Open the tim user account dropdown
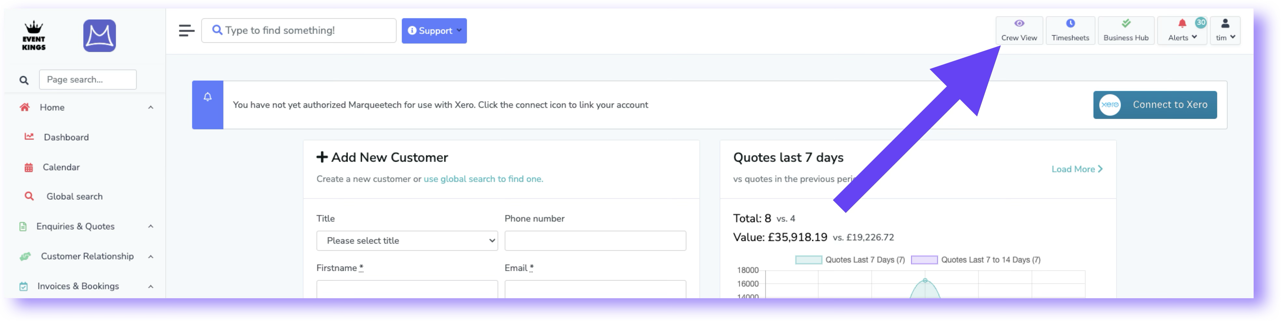This screenshot has height=321, width=1281. coord(1225,31)
